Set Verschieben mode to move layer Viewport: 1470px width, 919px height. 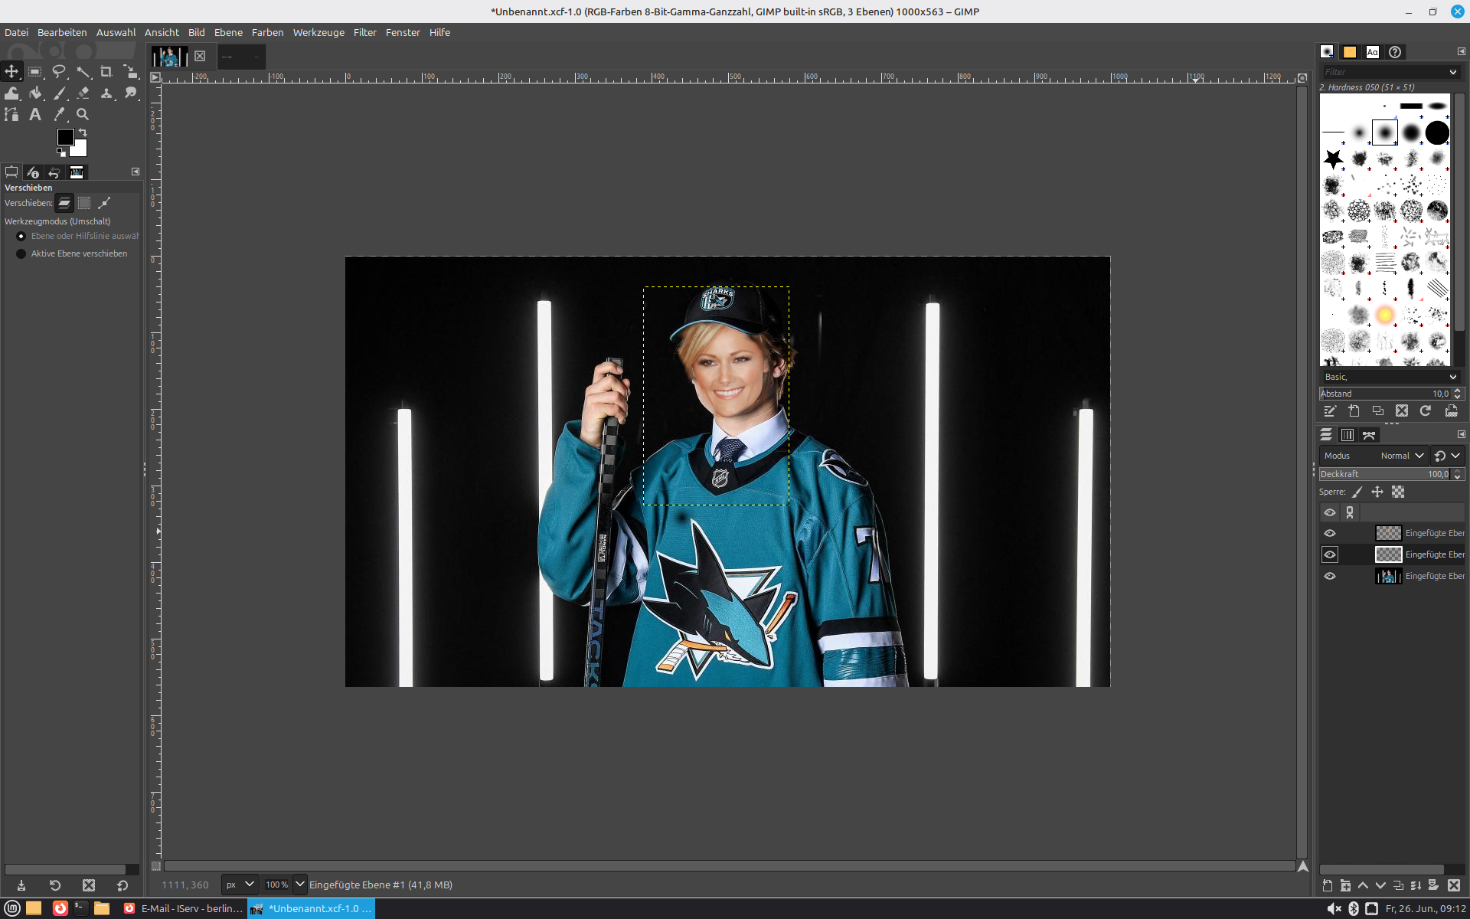64,203
